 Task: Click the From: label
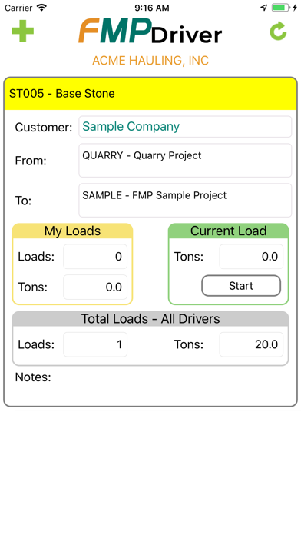coord(31,161)
